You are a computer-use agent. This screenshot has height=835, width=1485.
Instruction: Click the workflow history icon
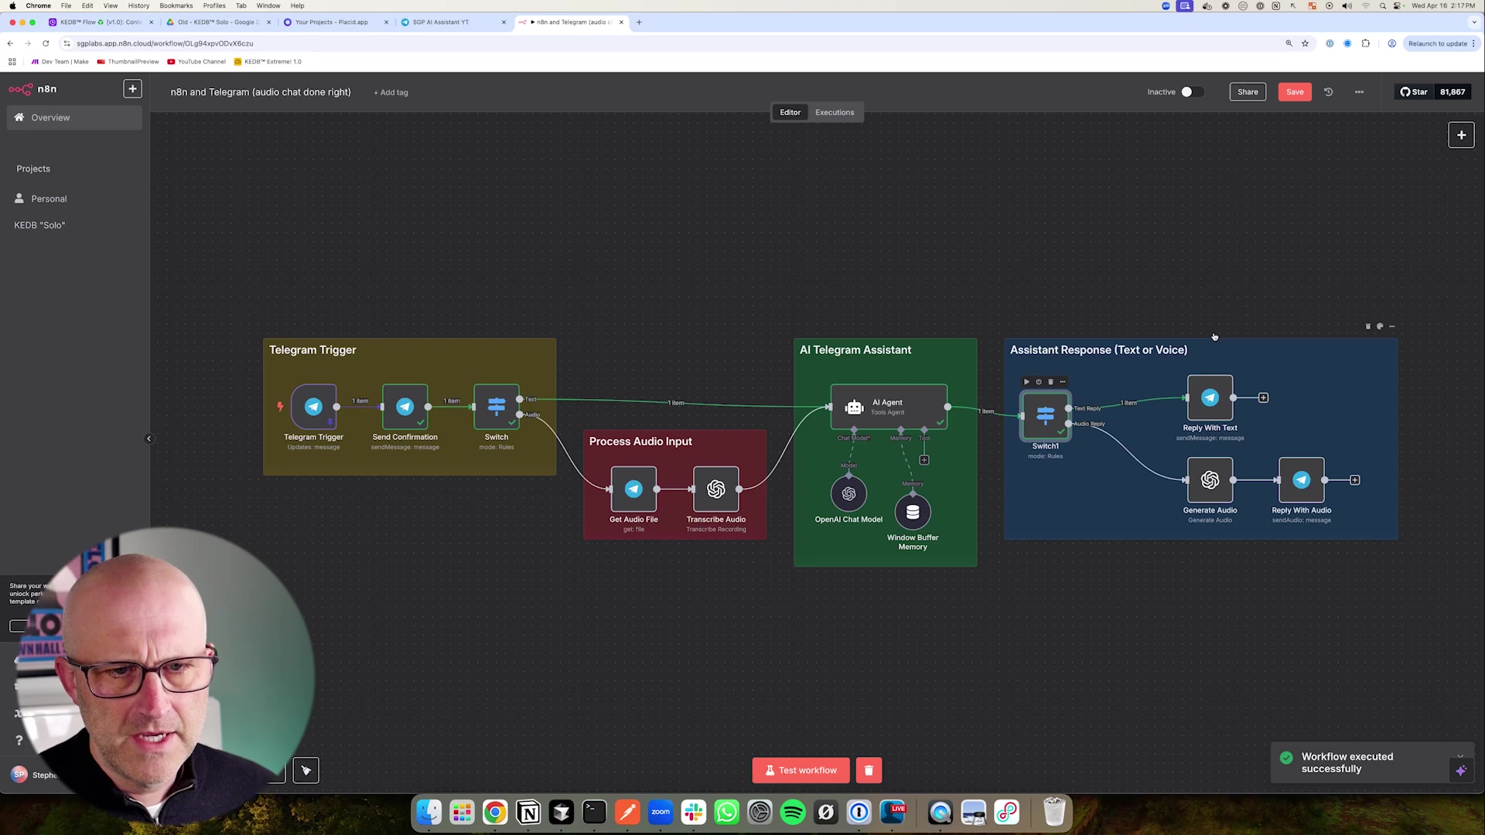point(1328,92)
